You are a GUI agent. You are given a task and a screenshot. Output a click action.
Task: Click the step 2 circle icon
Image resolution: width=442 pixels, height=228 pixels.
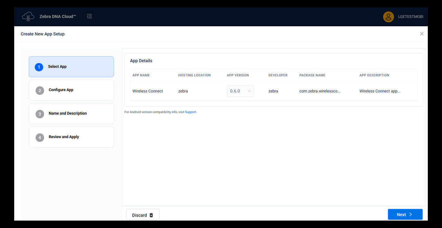tap(39, 91)
